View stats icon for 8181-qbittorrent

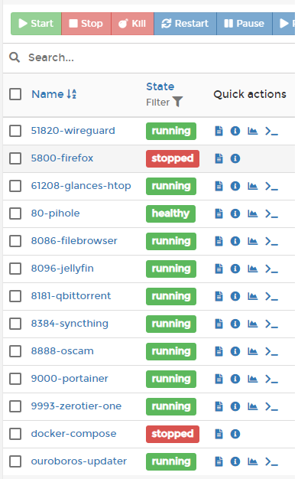point(253,296)
